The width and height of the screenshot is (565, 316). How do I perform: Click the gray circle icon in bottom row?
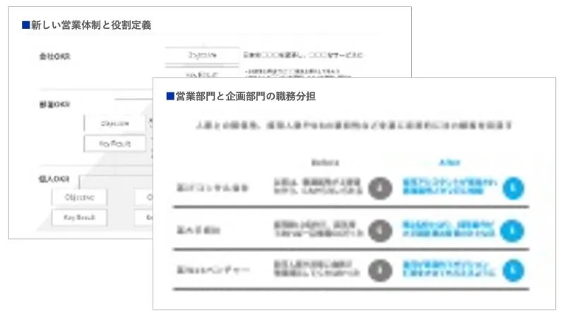pyautogui.click(x=380, y=270)
